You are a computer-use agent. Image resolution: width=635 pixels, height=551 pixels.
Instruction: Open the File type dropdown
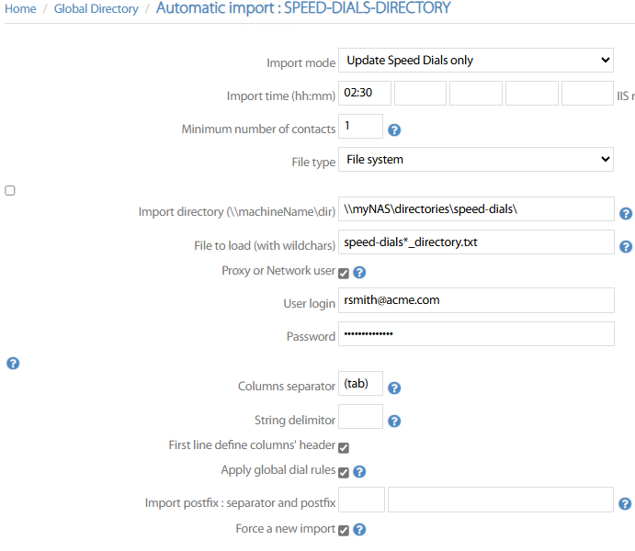pos(475,160)
